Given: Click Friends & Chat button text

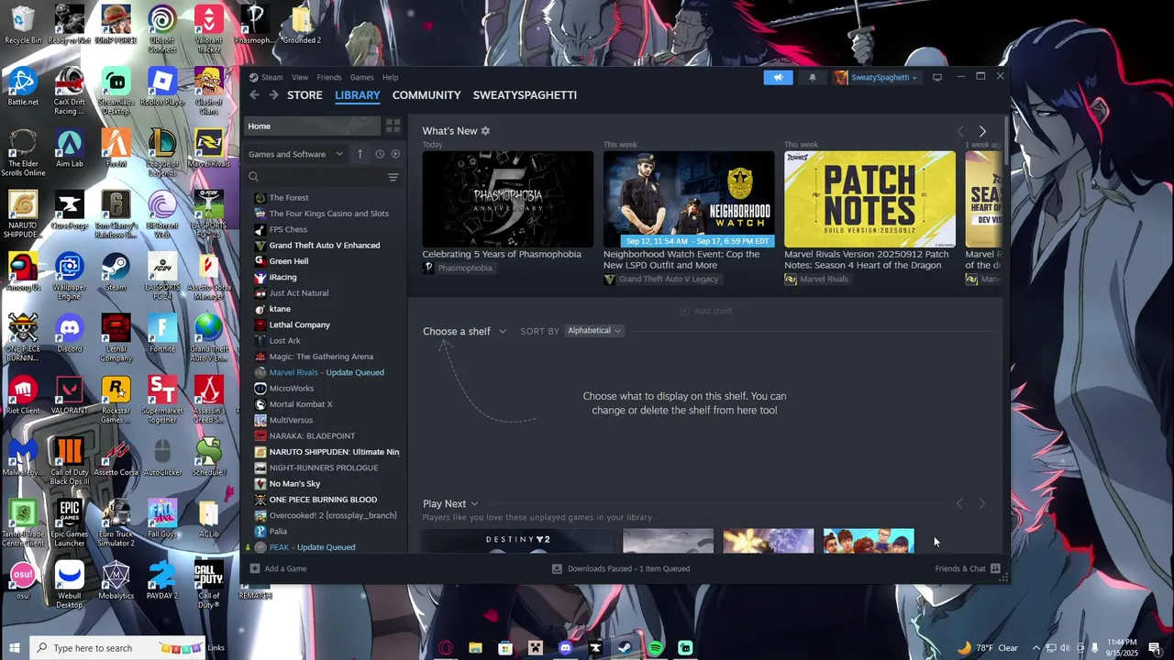Looking at the screenshot, I should [960, 568].
